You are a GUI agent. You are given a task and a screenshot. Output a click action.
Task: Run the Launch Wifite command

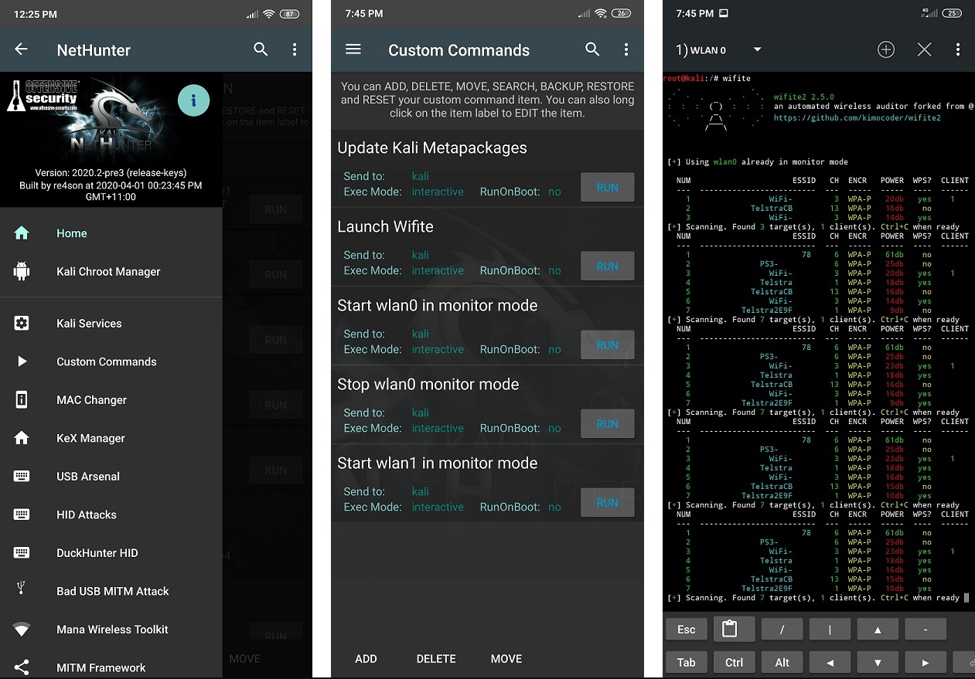pos(608,267)
